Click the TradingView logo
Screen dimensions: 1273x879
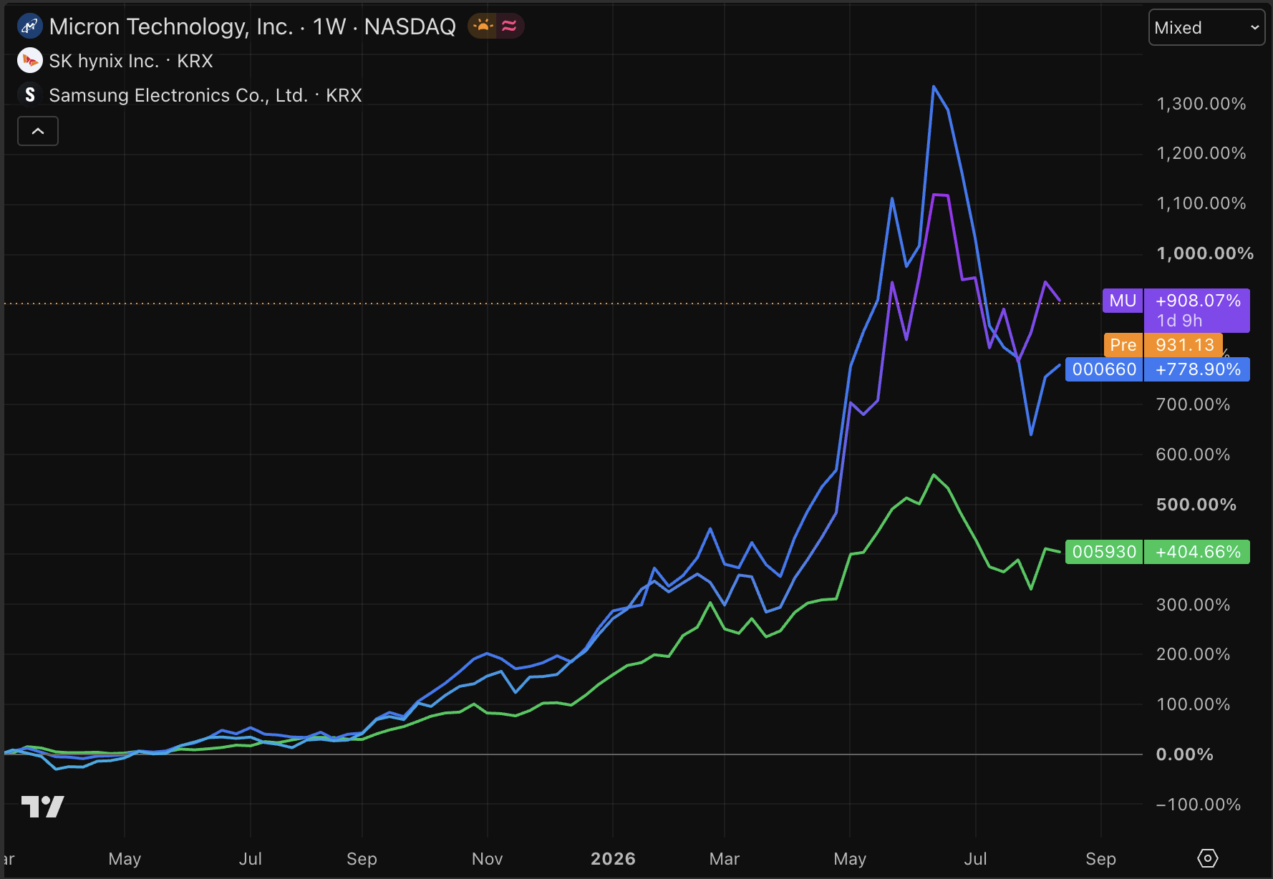[x=42, y=807]
